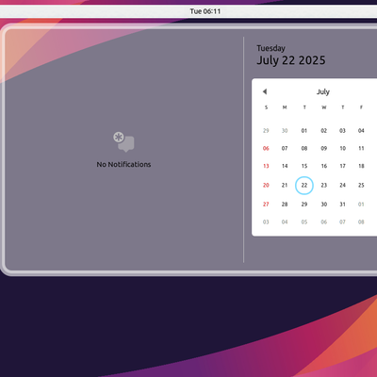Choose July 08 in the second week row
The height and width of the screenshot is (377, 377).
(304, 148)
